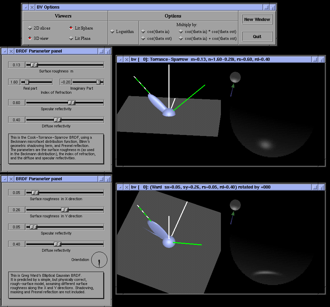Maximize the Torrance-Sparrow viewer window
The image size is (330, 307).
pos(321,59)
